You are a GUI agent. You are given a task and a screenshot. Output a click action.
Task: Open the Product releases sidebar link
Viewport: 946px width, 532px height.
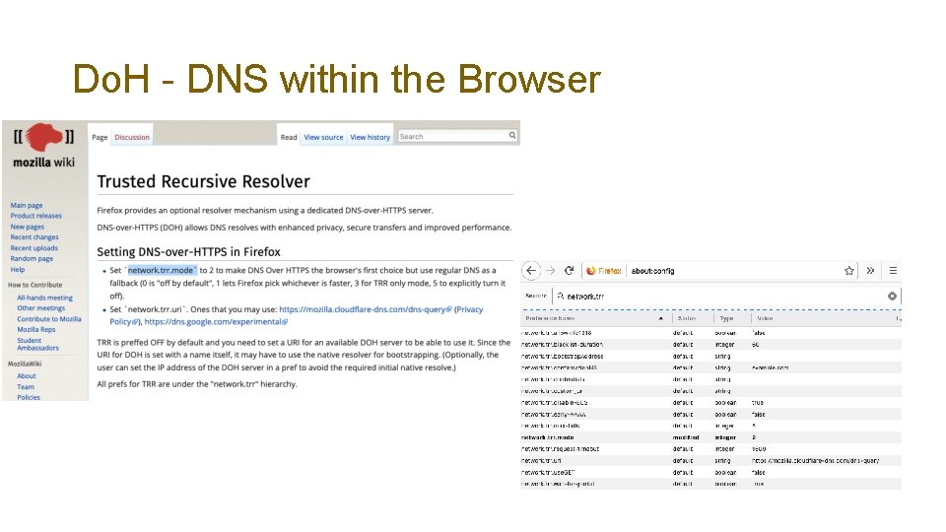point(35,216)
